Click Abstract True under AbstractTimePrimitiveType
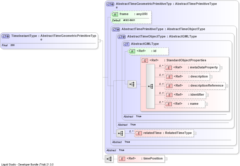240x166 pixels. 121,142
